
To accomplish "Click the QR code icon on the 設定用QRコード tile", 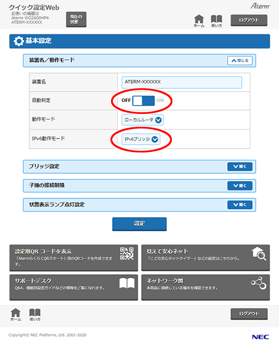I will [x=127, y=254].
